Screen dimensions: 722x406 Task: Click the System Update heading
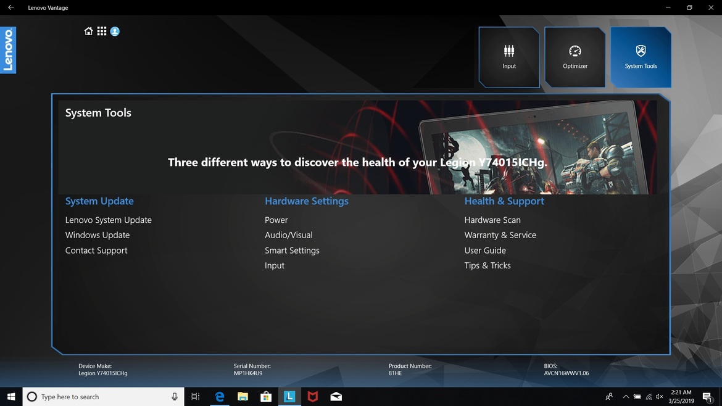pyautogui.click(x=99, y=201)
